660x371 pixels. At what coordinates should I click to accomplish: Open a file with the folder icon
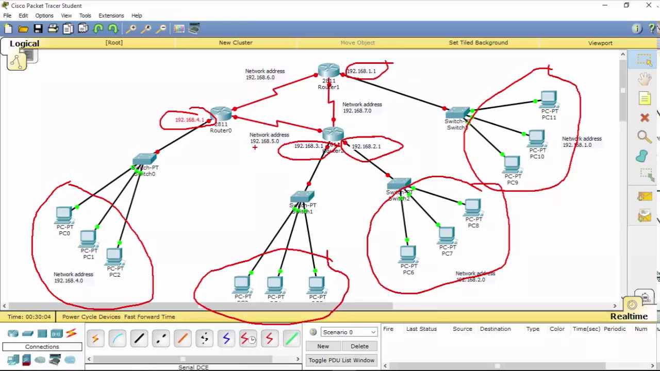coord(23,29)
